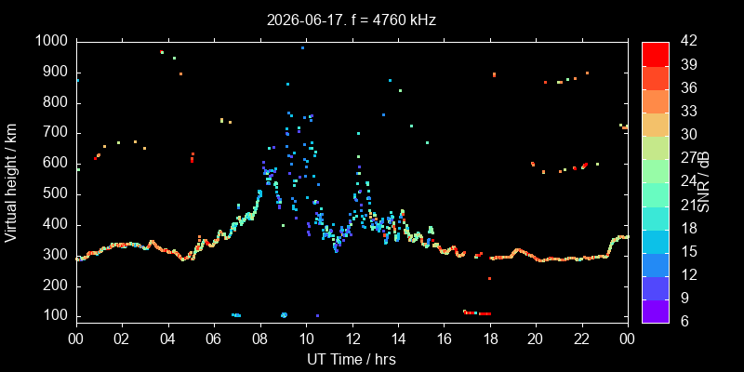Image resolution: width=744 pixels, height=372 pixels.
Task: Click the violet bottom segment of the SNR colorbar
Action: point(656,312)
